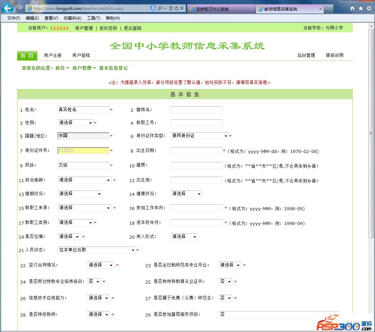The height and width of the screenshot is (332, 375).
Task: Go to 用户登陆 in navigation
Action: click(81, 55)
